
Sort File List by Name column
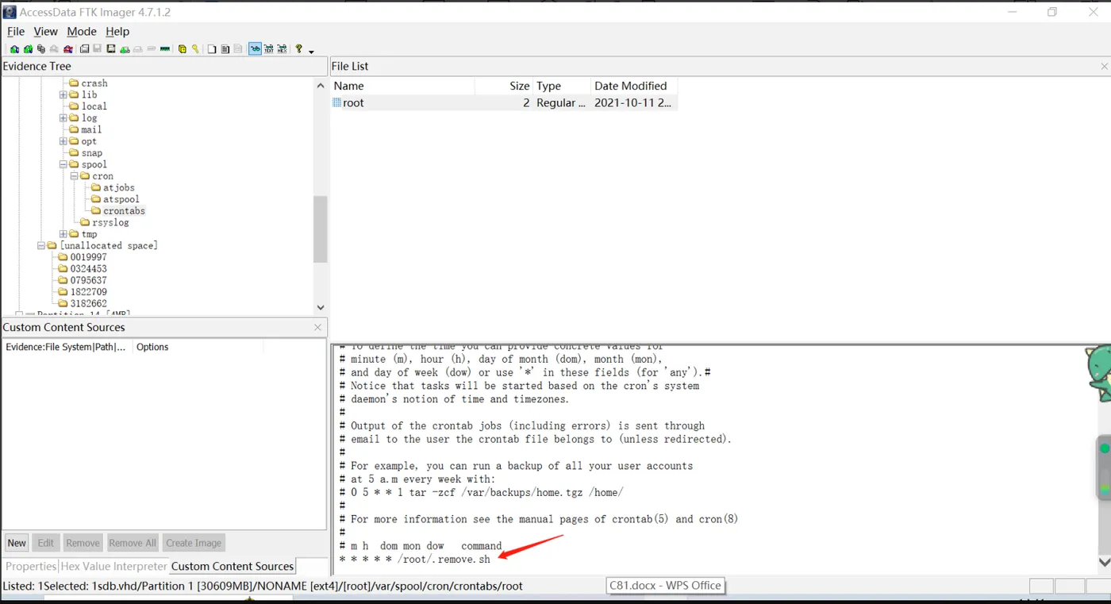[x=403, y=86]
